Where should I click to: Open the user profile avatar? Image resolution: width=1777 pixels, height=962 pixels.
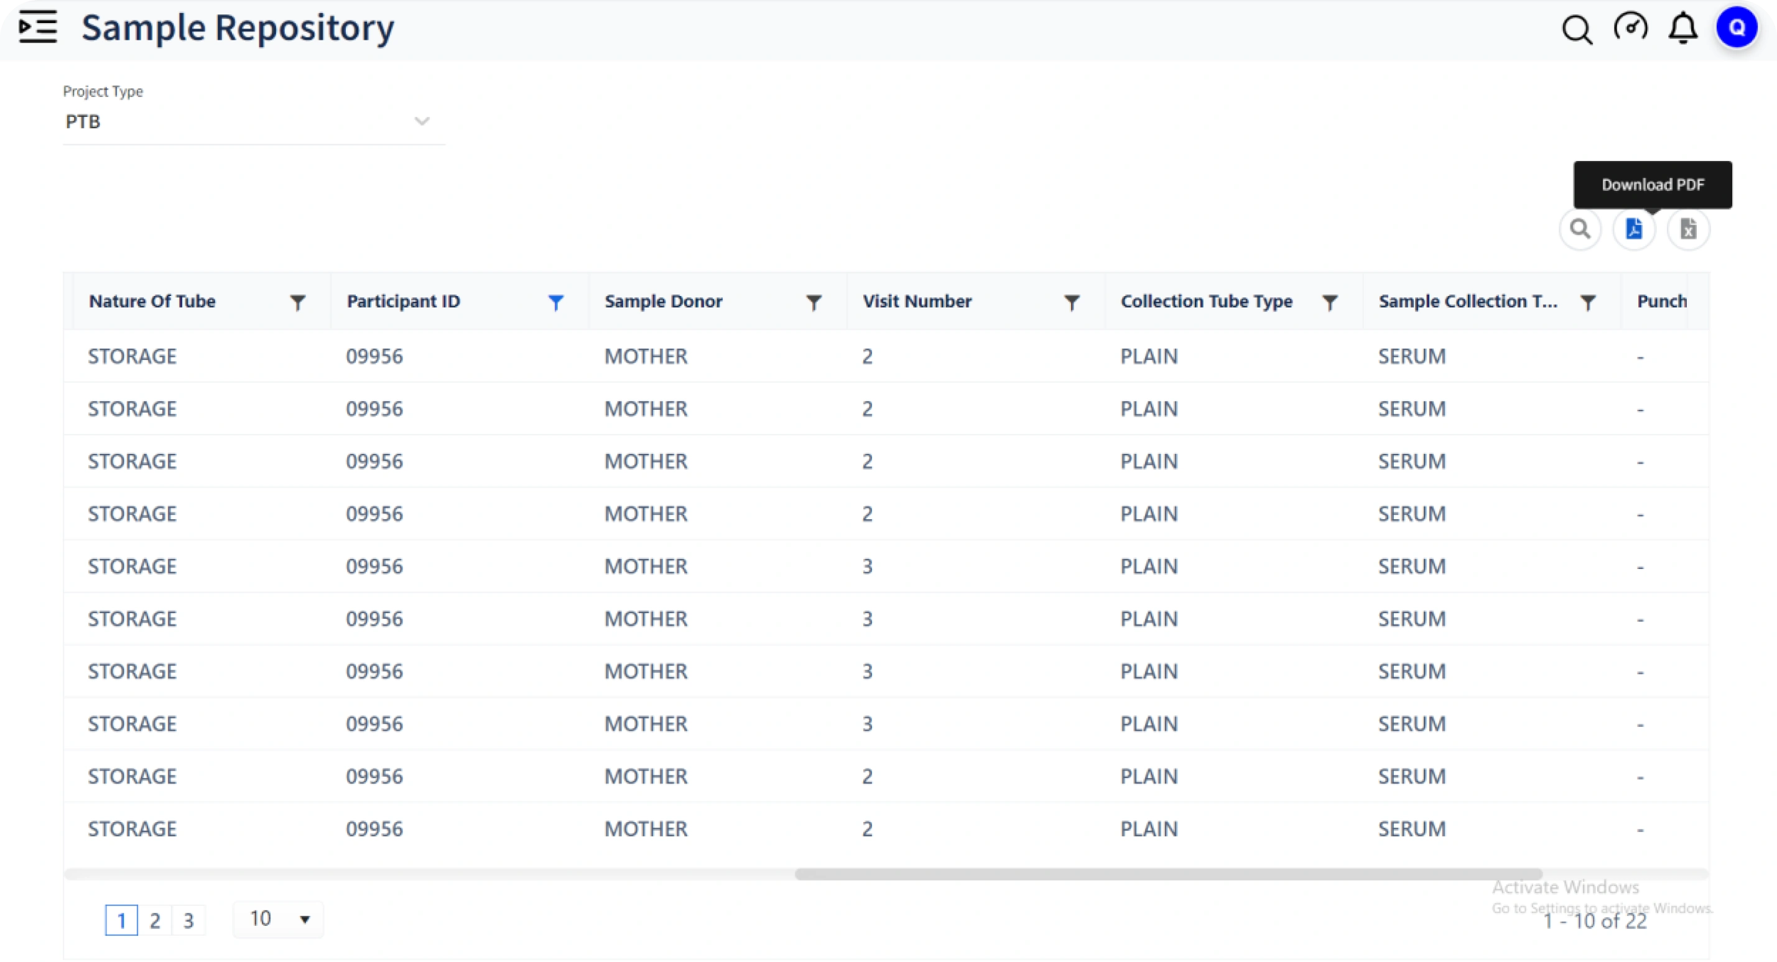[x=1737, y=27]
